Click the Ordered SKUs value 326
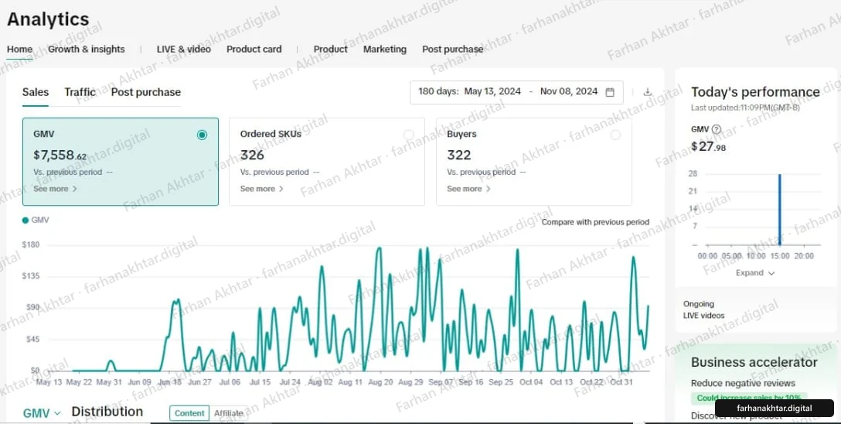 252,155
